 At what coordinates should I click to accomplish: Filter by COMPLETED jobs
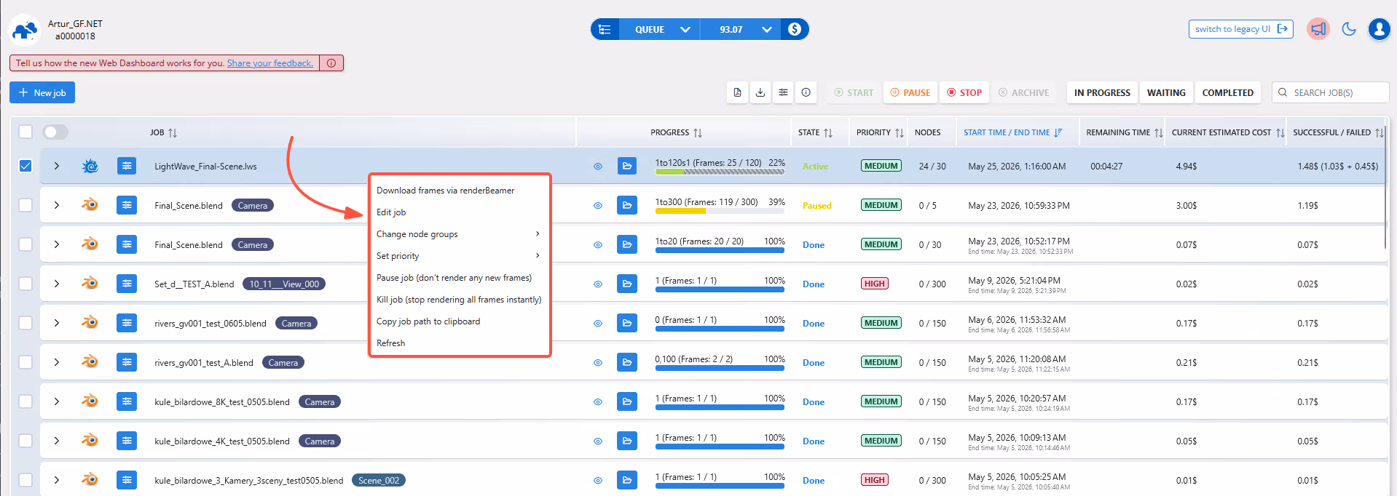(x=1227, y=92)
